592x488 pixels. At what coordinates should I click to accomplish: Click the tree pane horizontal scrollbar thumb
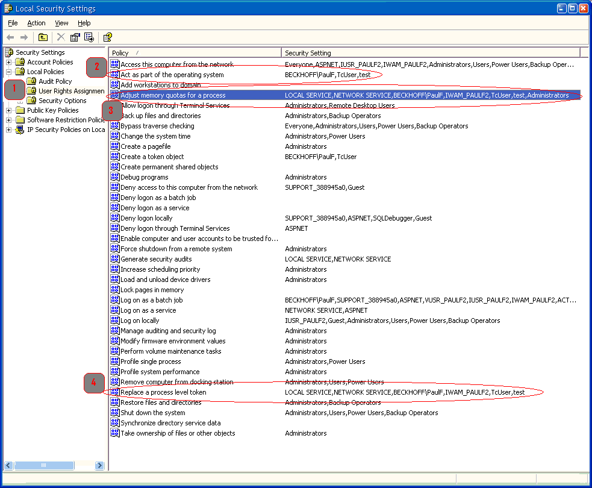[44, 465]
